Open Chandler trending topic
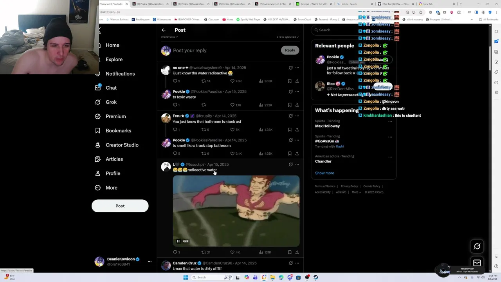This screenshot has height=282, width=501. (x=323, y=161)
